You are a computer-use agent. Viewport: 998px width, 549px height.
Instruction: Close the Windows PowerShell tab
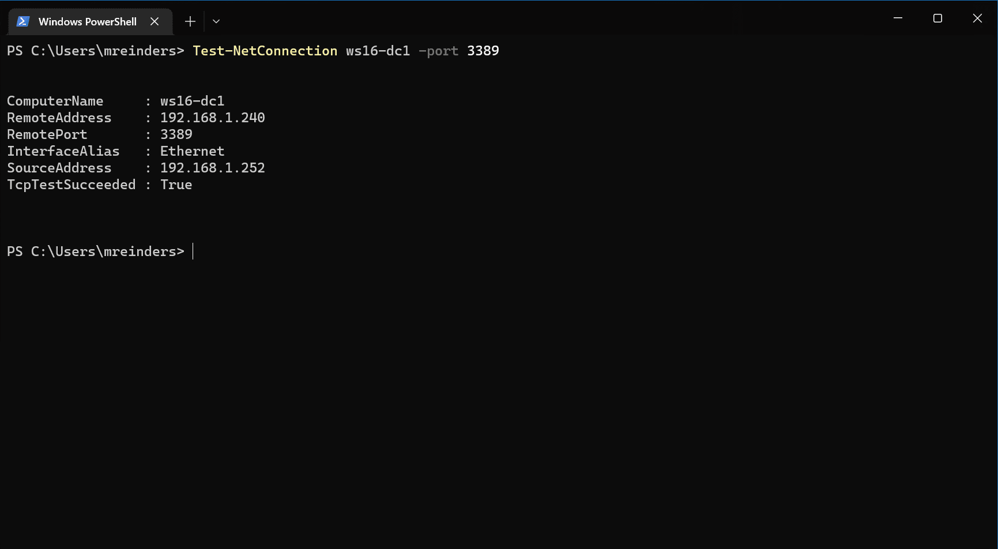click(x=155, y=21)
